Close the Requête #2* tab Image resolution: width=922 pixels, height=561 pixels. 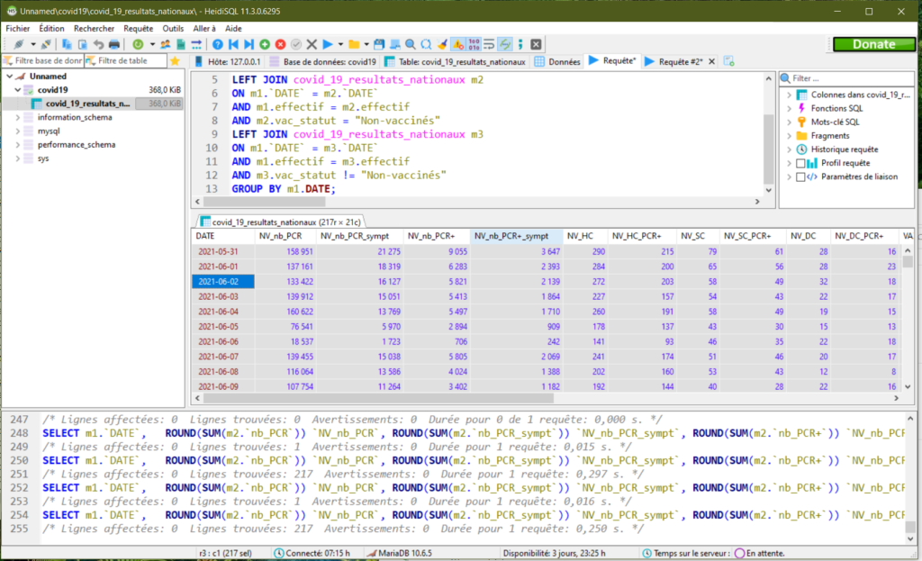711,61
